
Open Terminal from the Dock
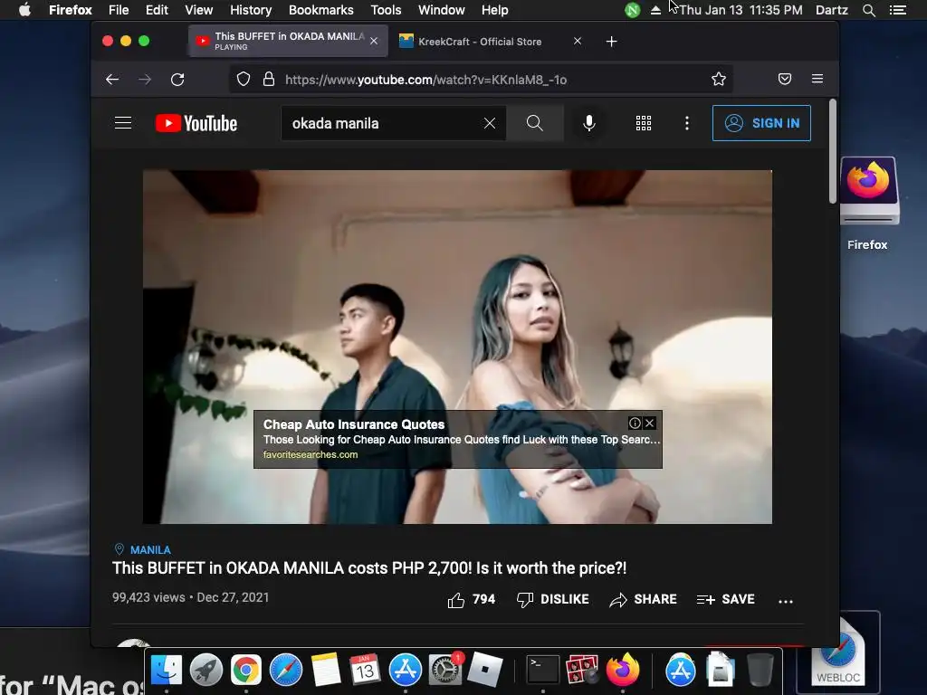tap(542, 670)
